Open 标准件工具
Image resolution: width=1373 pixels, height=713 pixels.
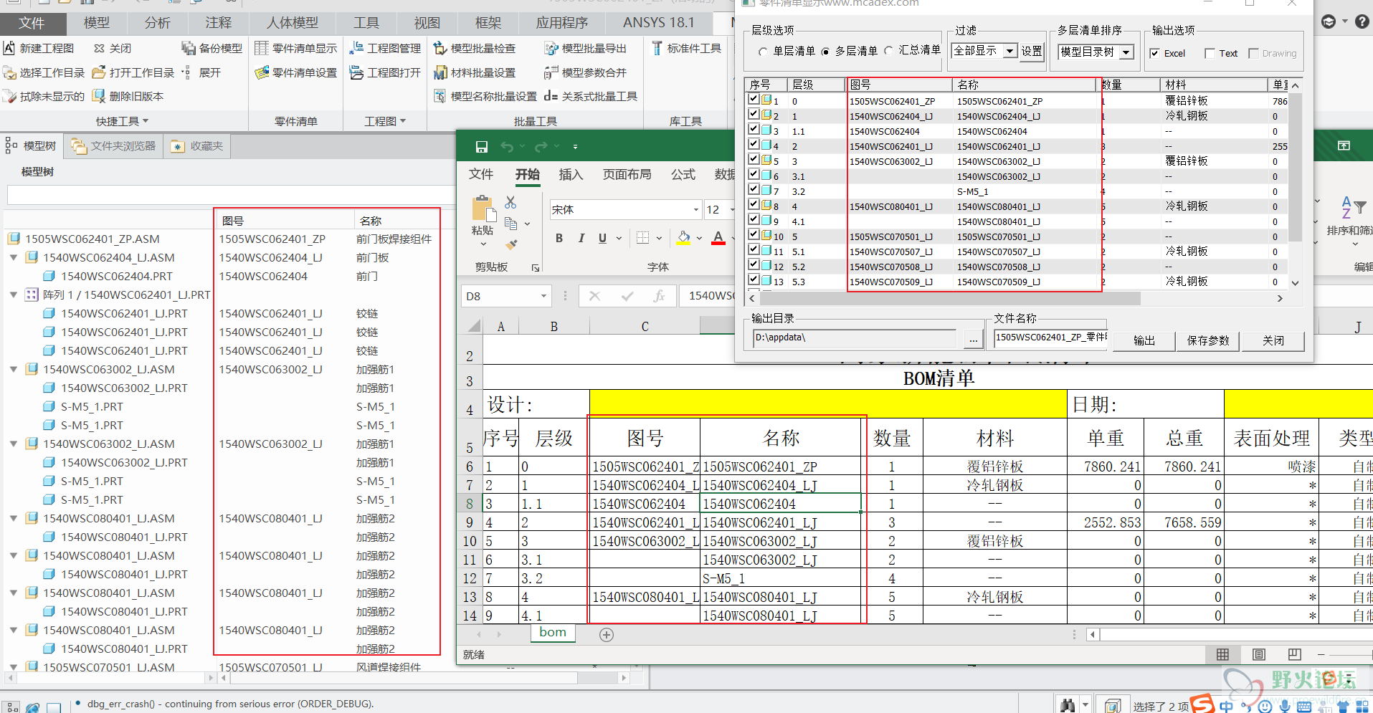(686, 48)
